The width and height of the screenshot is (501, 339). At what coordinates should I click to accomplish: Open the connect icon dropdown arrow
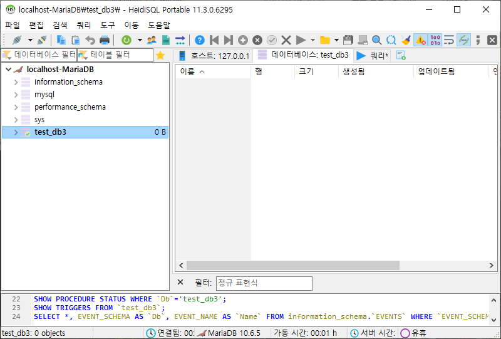point(30,40)
